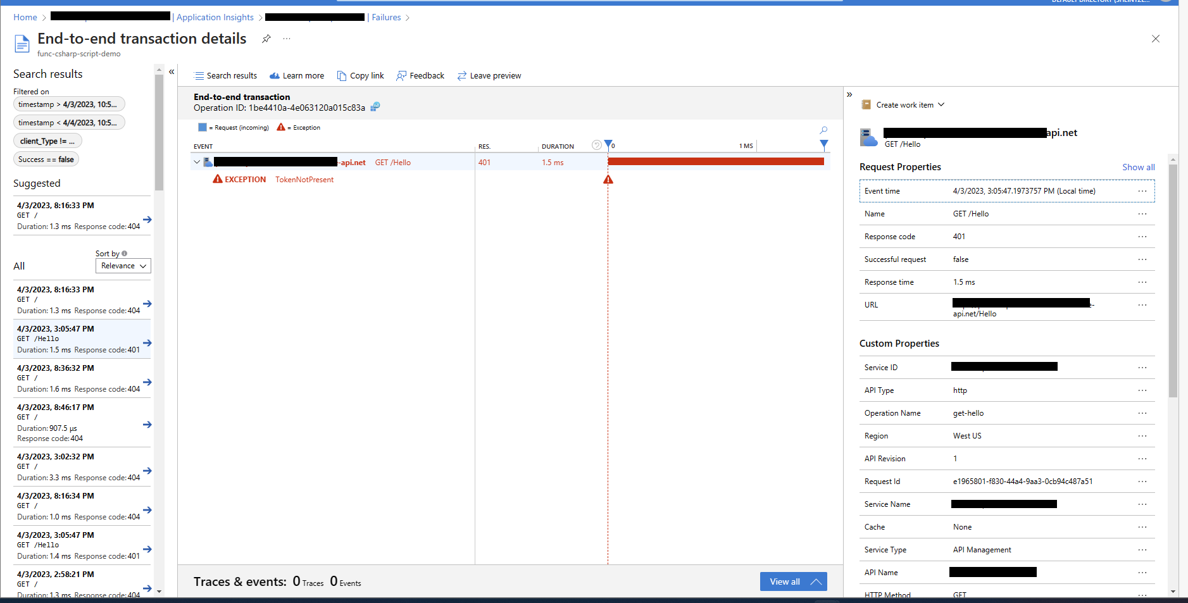Close the transaction details blade
Image resolution: width=1188 pixels, height=603 pixels.
pos(1156,39)
